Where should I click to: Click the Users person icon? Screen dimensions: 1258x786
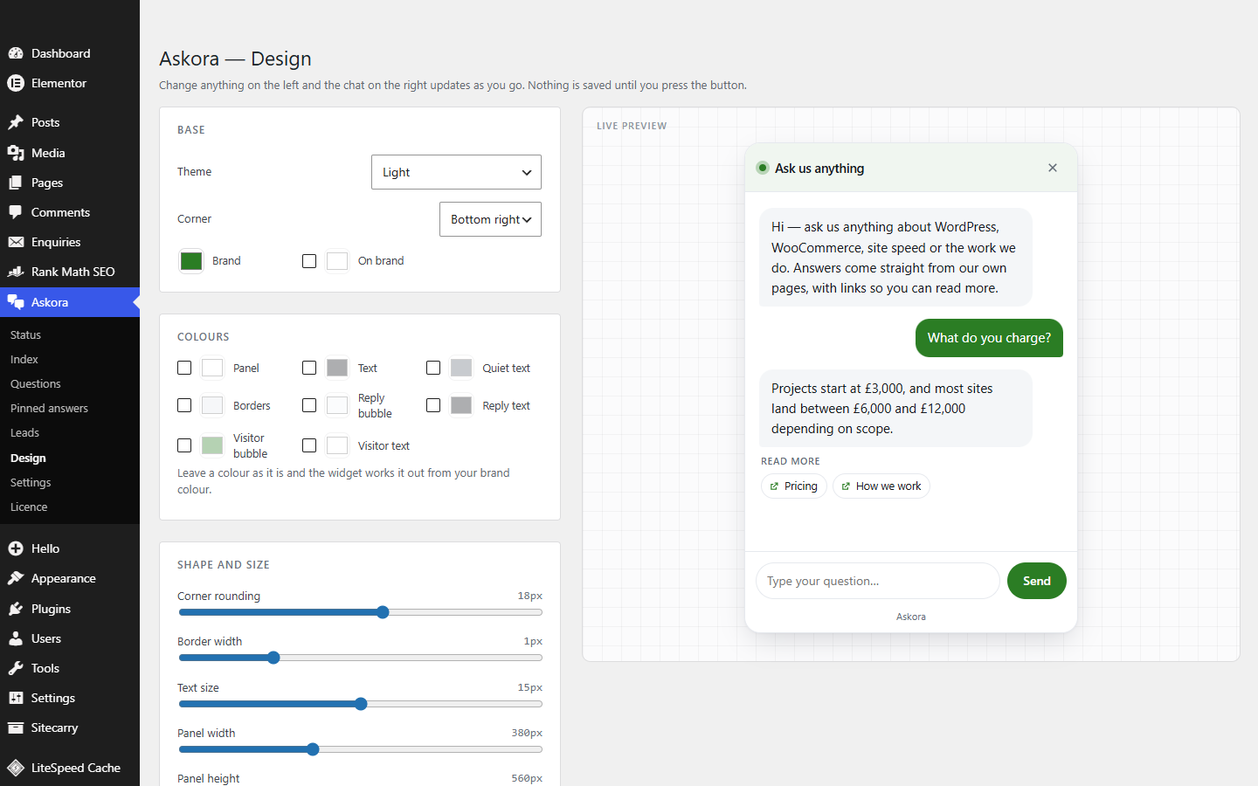16,638
